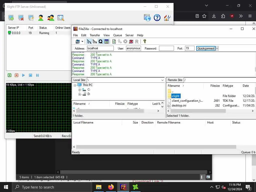This screenshot has width=256, height=192.
Task: Select desktop.ini in the remote file list
Action: 179,105
